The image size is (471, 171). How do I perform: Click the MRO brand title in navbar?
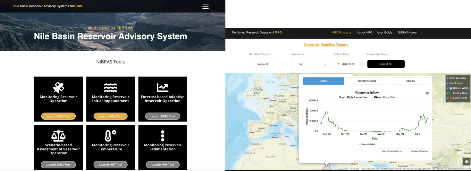[x=257, y=33]
